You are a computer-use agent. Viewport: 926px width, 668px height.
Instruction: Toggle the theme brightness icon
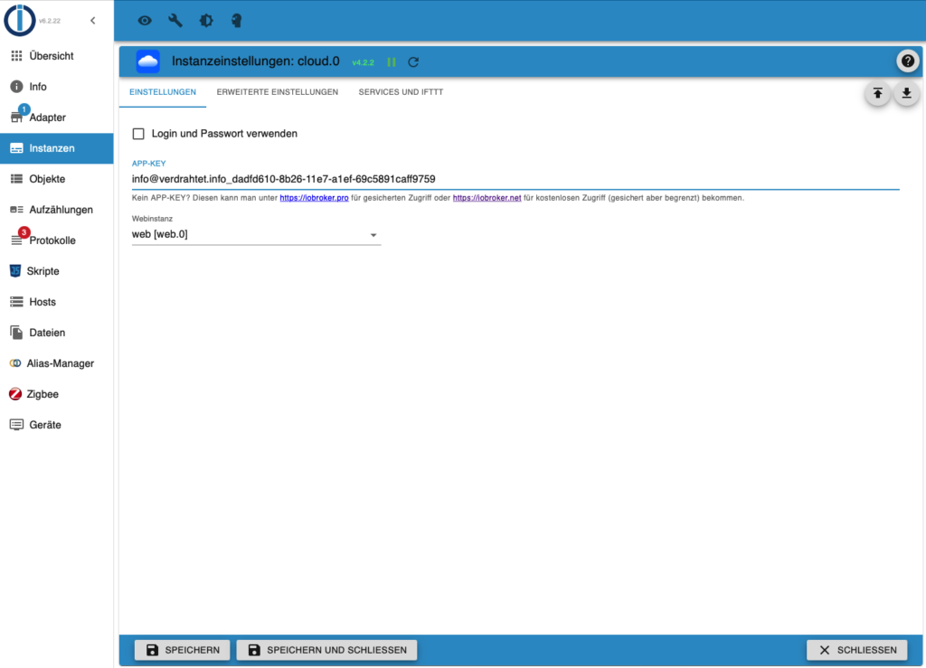[206, 21]
